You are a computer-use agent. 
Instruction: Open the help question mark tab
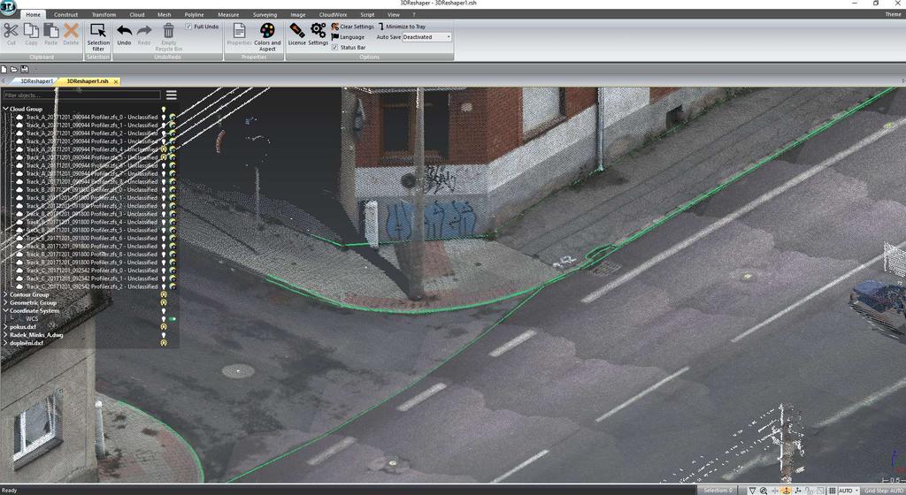point(414,14)
